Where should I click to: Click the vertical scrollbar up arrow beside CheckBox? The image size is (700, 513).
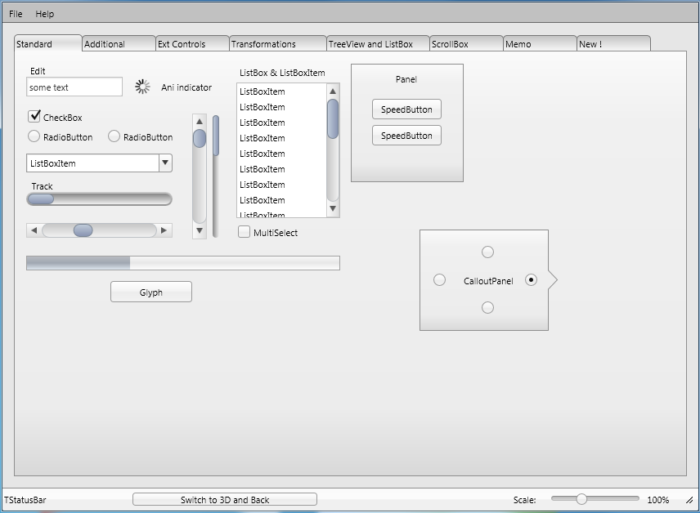(x=200, y=122)
